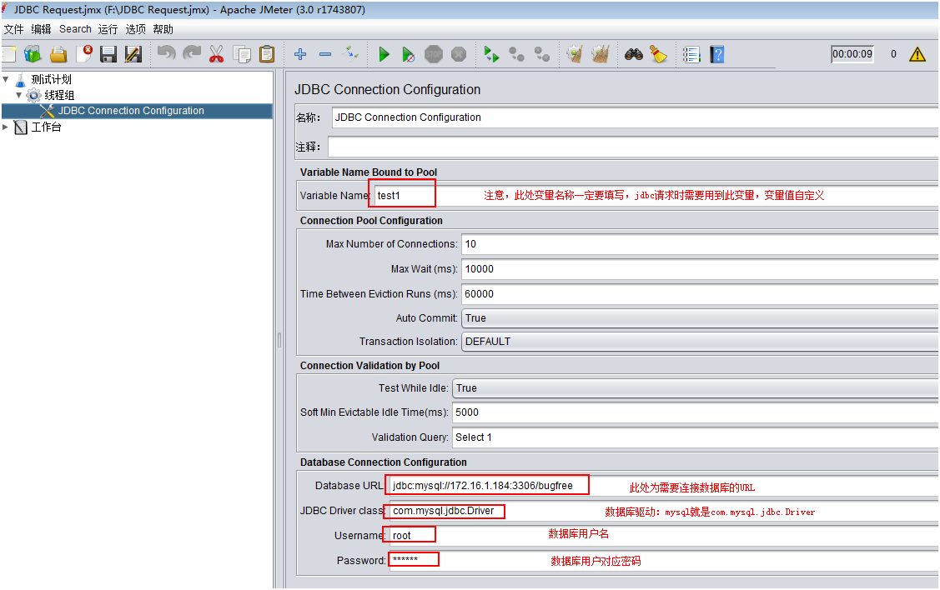This screenshot has height=590, width=940.
Task: Collapse the 测试计划 tree node
Action: (x=7, y=80)
